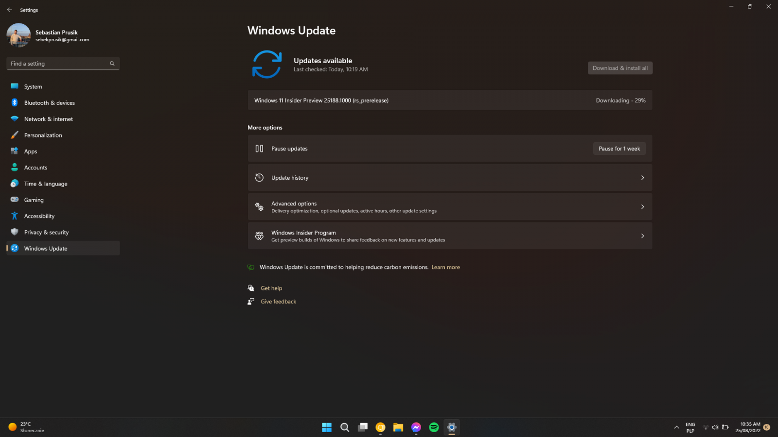Viewport: 778px width, 437px height.
Task: Expand Windows Insider Program
Action: coord(450,235)
